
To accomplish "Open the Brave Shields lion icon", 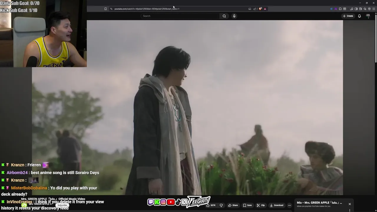I will pyautogui.click(x=260, y=9).
